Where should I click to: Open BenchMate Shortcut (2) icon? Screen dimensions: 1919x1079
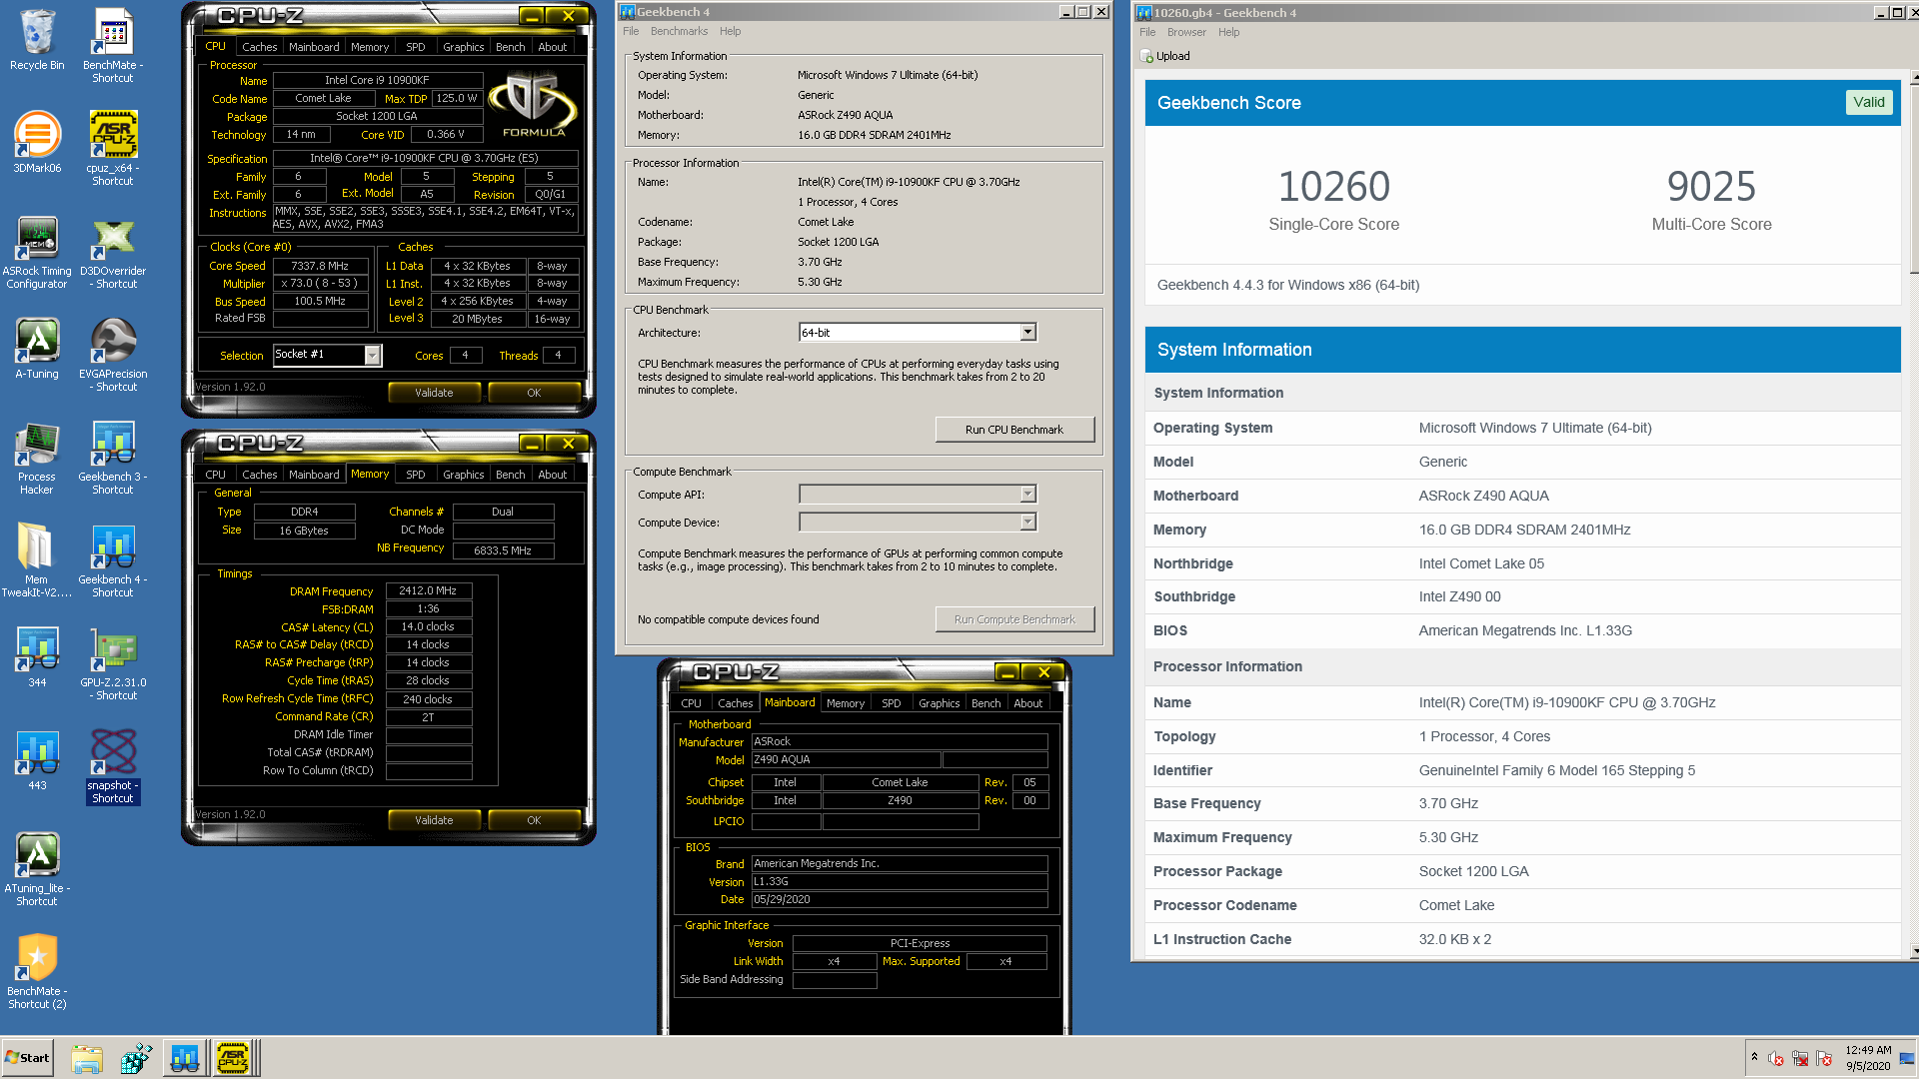pyautogui.click(x=37, y=972)
